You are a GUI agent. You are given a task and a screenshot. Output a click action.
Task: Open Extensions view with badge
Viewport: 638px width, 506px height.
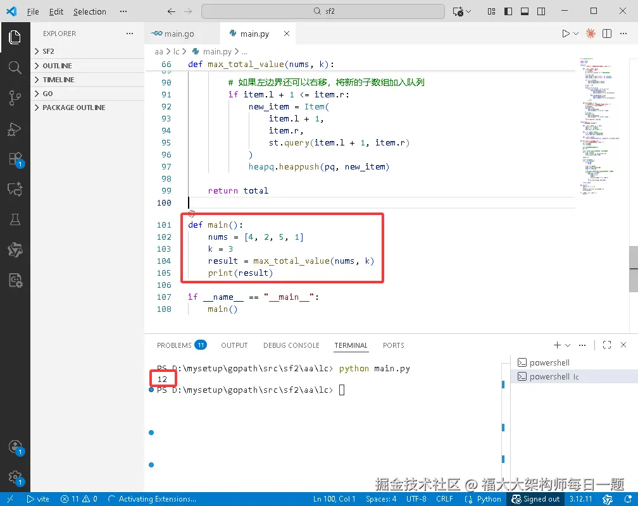[15, 159]
